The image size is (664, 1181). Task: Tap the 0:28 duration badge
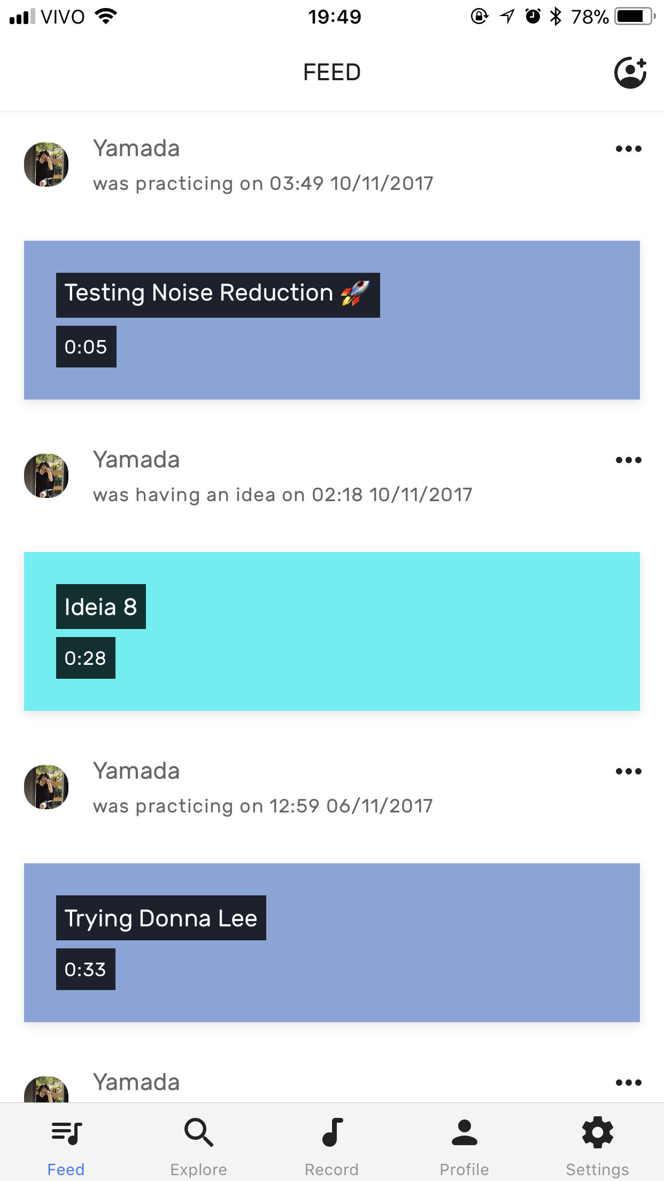(x=86, y=658)
